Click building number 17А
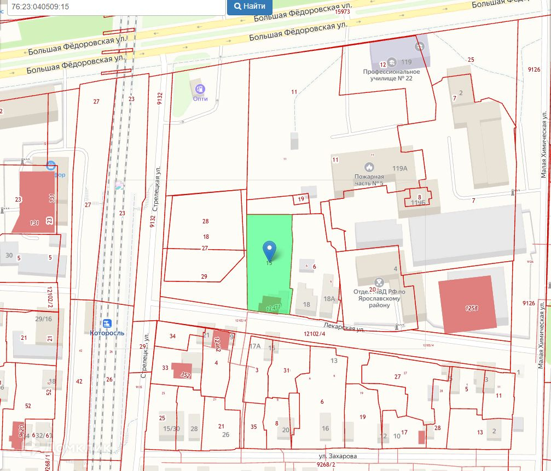The height and width of the screenshot is (471, 551). 255,346
